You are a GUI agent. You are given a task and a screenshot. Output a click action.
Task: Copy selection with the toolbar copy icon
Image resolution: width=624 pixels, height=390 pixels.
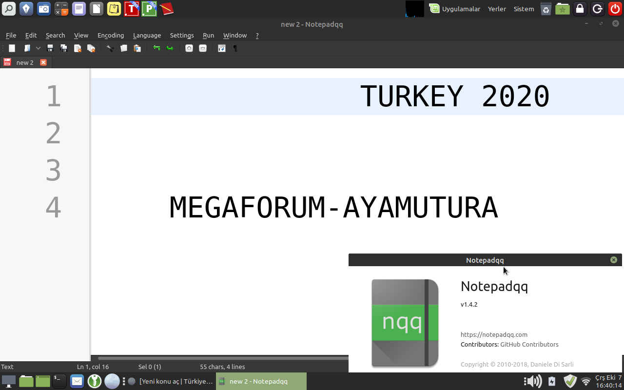point(124,48)
